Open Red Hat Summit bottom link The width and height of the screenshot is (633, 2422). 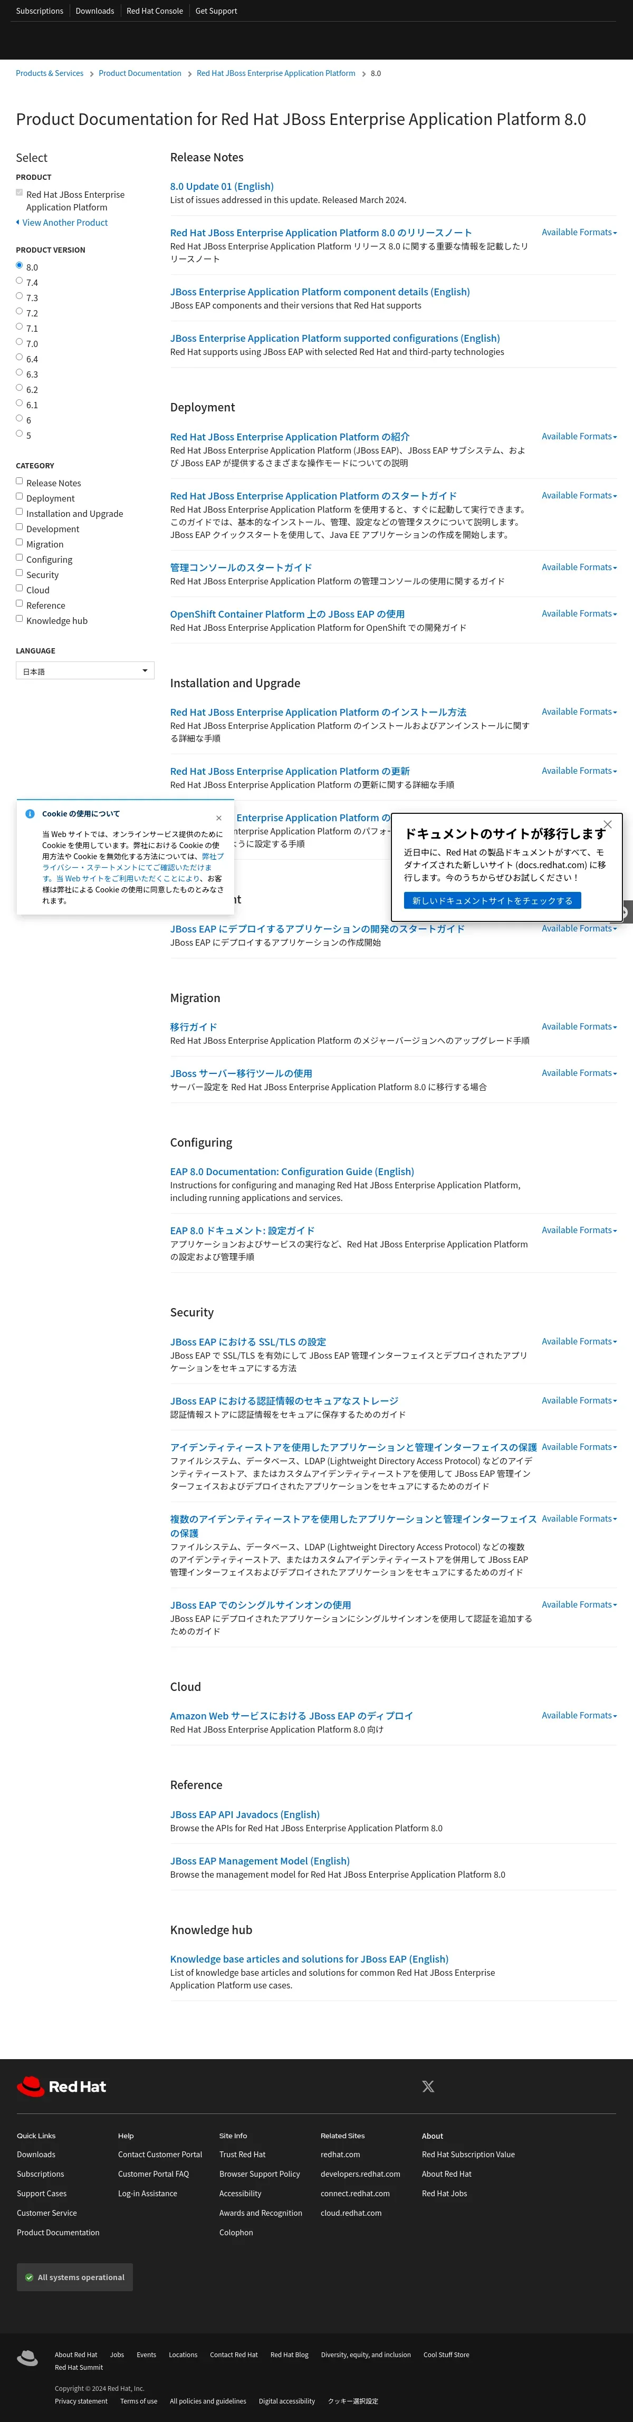[x=79, y=2368]
